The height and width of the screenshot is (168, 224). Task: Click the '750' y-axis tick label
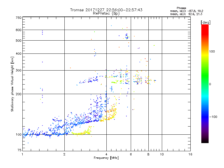[x=18, y=18]
